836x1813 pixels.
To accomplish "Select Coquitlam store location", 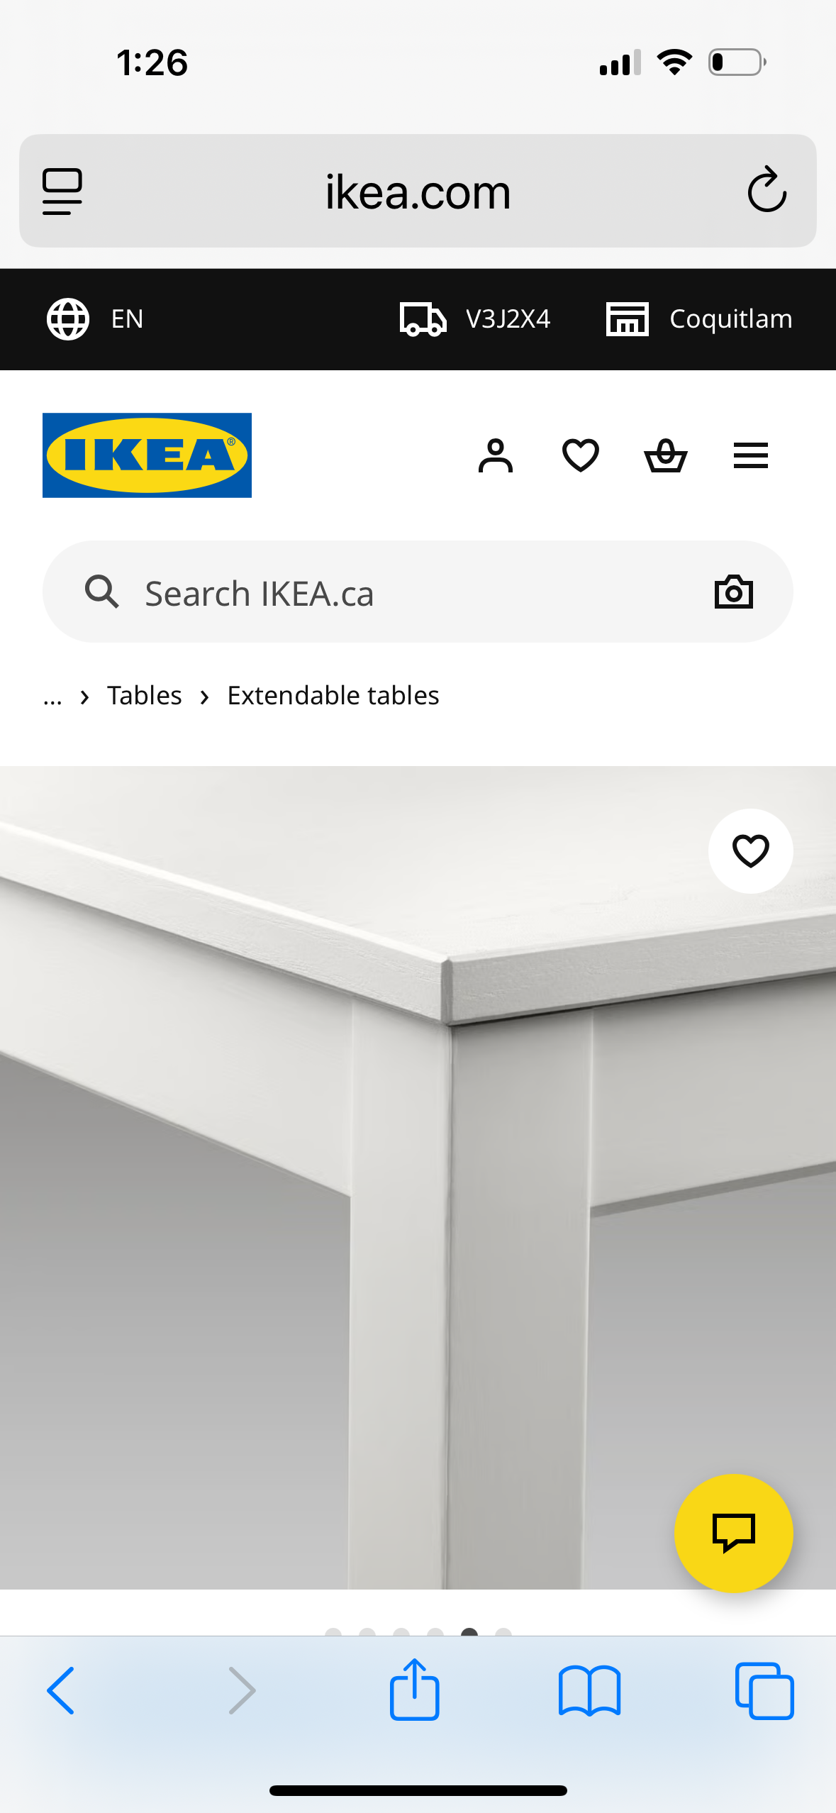I will pyautogui.click(x=699, y=319).
